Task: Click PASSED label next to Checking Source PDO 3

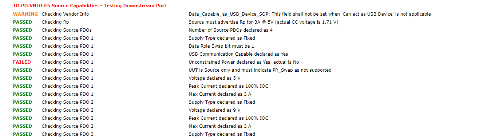Action: [23, 134]
